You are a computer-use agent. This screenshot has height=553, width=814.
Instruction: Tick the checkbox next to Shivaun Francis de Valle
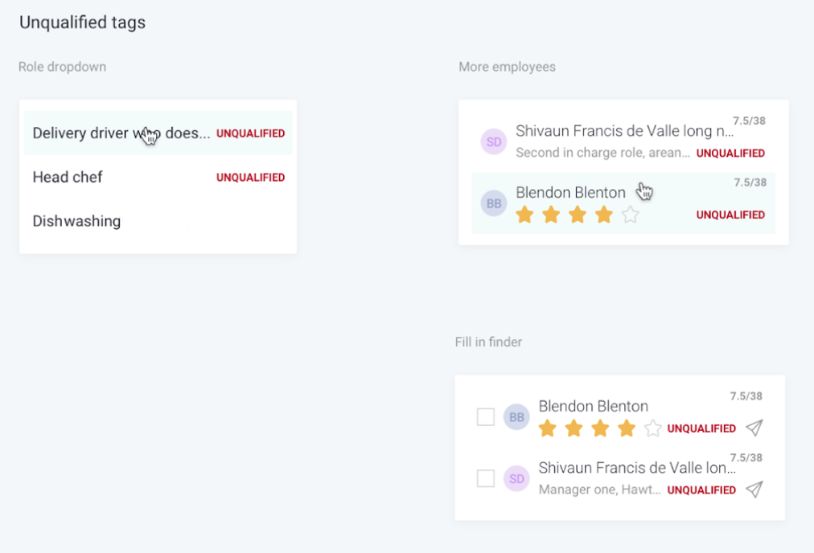tap(486, 478)
